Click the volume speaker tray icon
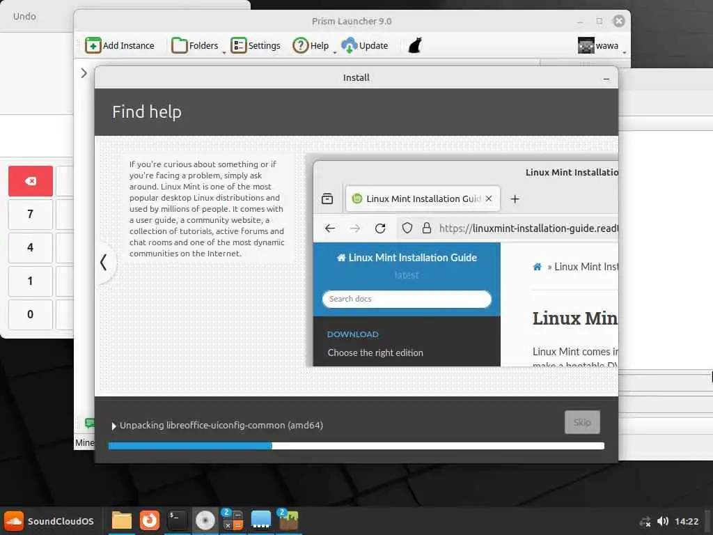The height and width of the screenshot is (535, 713). (x=663, y=521)
